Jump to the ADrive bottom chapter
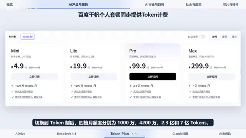246x138 pixels. [x=20, y=134]
